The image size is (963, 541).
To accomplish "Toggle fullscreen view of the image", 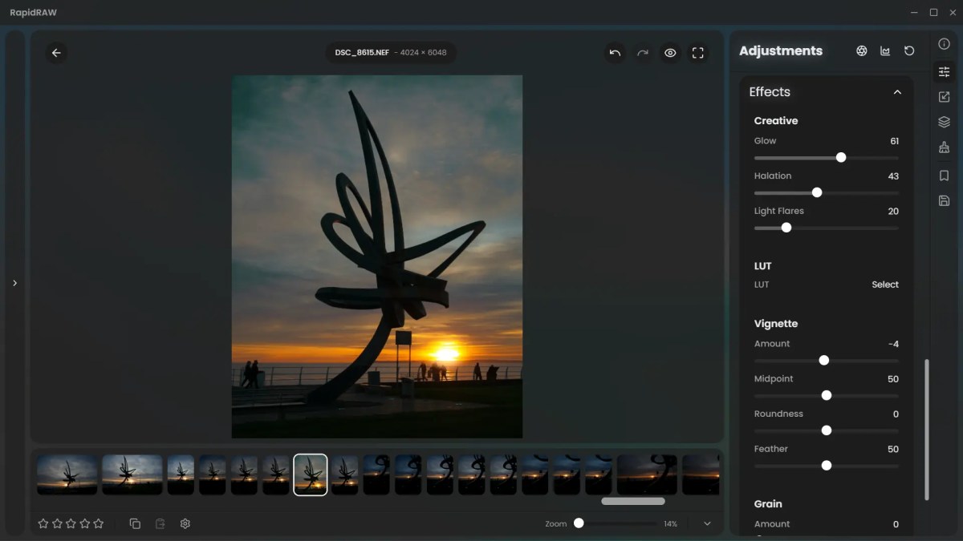I will (x=697, y=52).
